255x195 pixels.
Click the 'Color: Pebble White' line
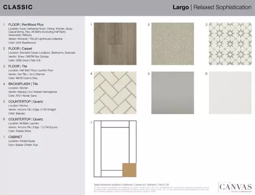pos(20,131)
